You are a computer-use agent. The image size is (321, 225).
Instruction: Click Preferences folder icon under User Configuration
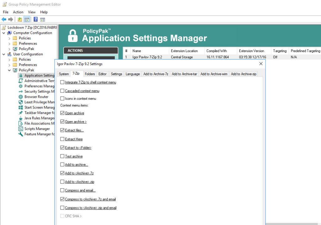coord(15,65)
